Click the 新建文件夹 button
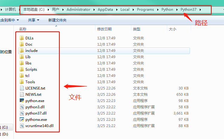The width and height of the screenshot is (224, 139). [57, 20]
